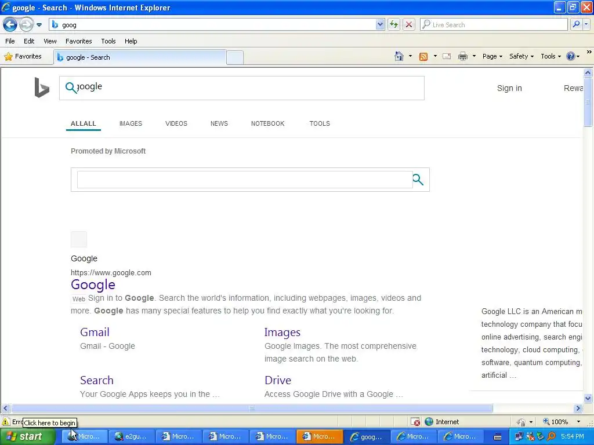Click the Read Mail icon
The height and width of the screenshot is (445, 594).
pos(447,56)
